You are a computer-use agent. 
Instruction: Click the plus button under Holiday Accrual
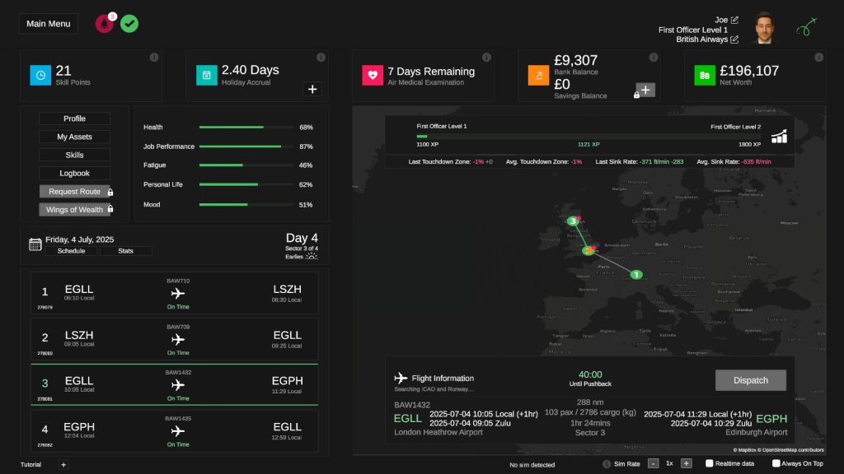[312, 90]
